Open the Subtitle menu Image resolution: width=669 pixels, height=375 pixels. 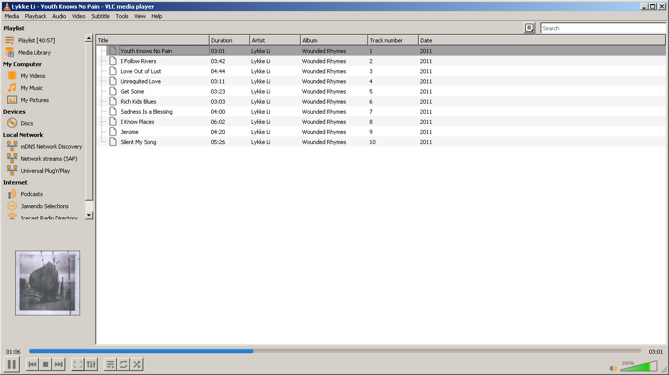100,16
